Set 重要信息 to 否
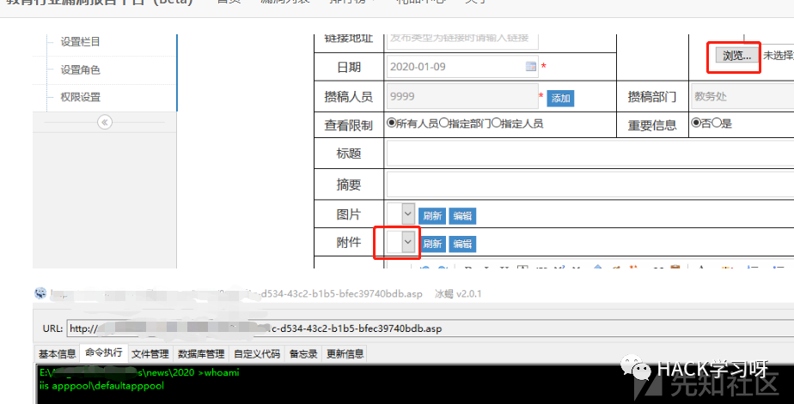The width and height of the screenshot is (794, 404). click(696, 123)
